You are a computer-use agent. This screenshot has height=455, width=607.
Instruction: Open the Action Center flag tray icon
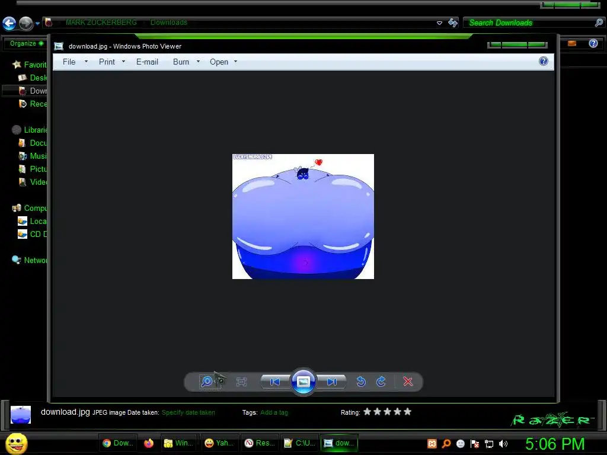475,444
